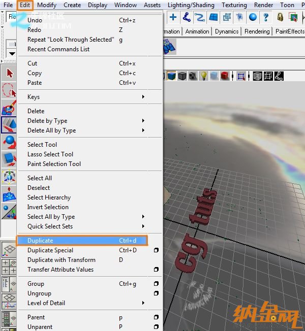The height and width of the screenshot is (331, 305).
Task: Choose the surface selection mask icon
Action: (213, 17)
